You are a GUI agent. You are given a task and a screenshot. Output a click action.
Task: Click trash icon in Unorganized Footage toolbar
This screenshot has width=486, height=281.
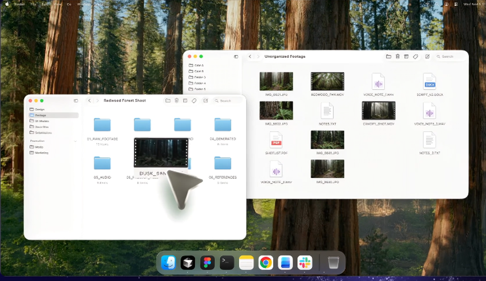pos(398,56)
